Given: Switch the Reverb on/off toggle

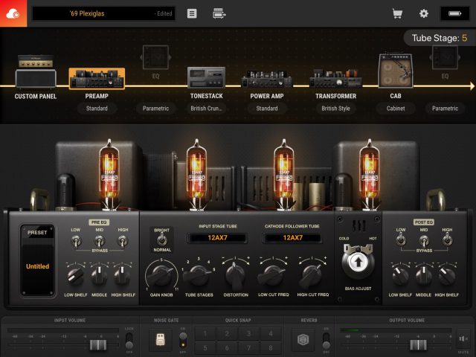Looking at the screenshot, I should pos(326,341).
